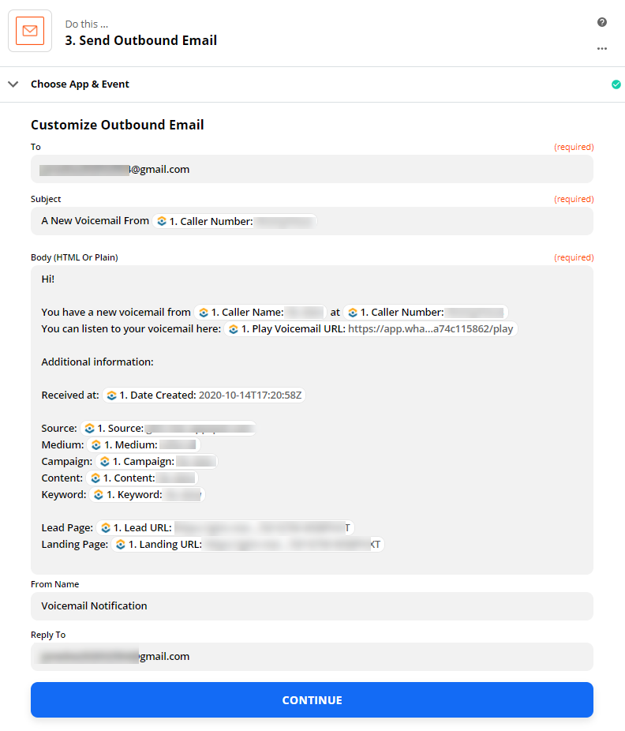Viewport: 625px width, 731px height.
Task: Click the Campaign data token
Action: [156, 462]
